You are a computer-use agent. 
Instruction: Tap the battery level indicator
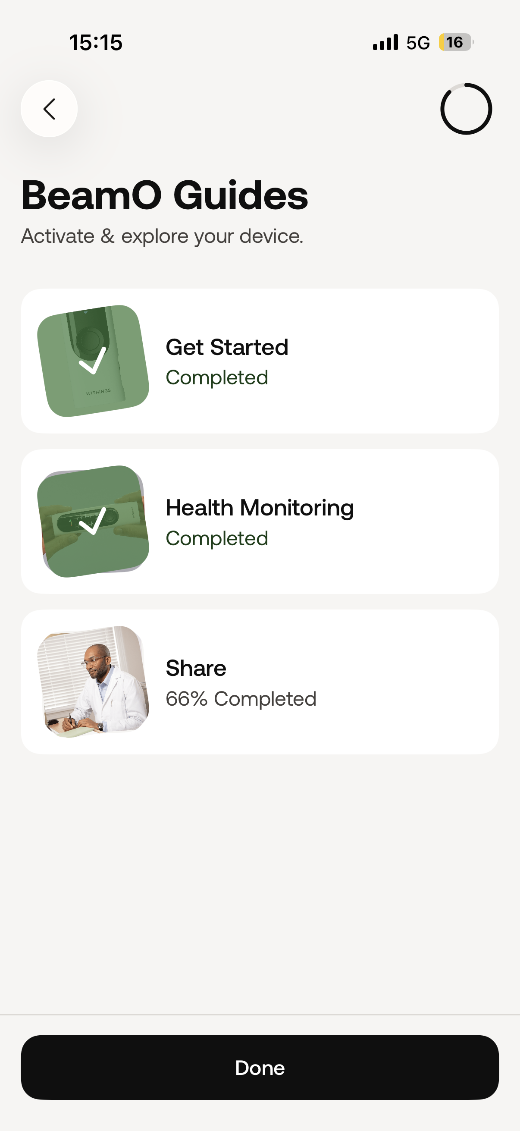[455, 43]
